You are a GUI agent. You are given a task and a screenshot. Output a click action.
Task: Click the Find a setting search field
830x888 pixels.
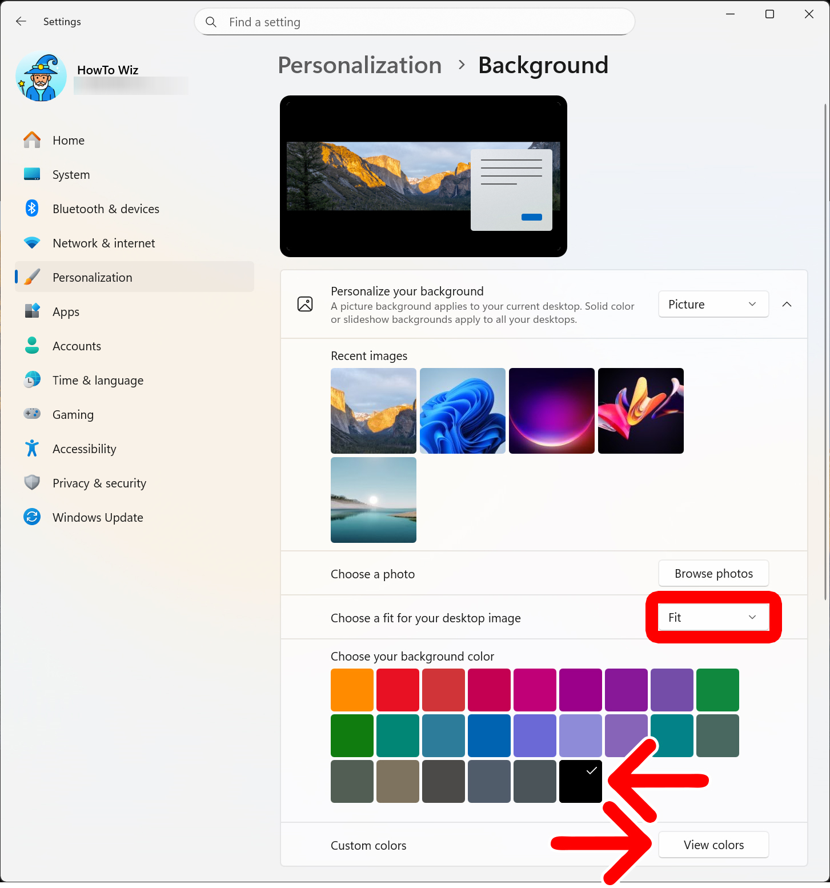[x=414, y=22]
